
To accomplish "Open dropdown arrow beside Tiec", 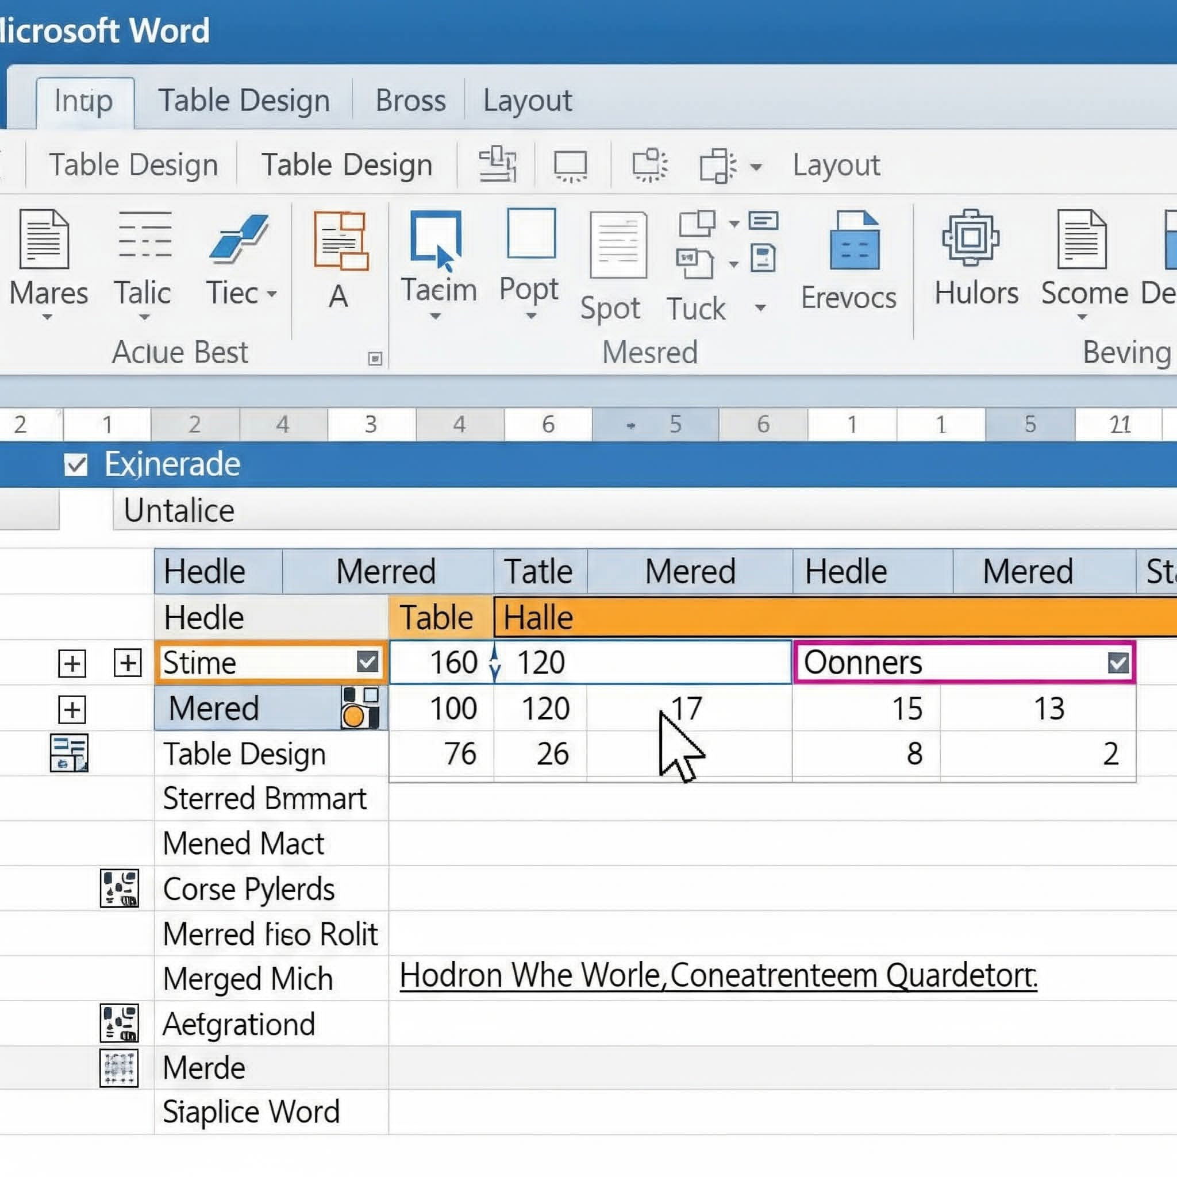I will 272,294.
